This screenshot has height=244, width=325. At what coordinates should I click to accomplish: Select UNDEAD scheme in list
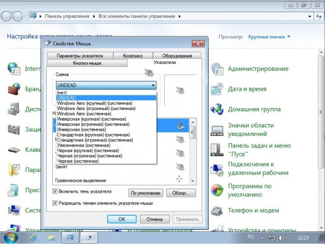[x=106, y=98]
